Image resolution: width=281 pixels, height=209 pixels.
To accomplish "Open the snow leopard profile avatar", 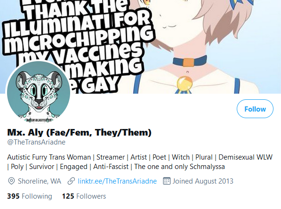I will click(x=39, y=92).
